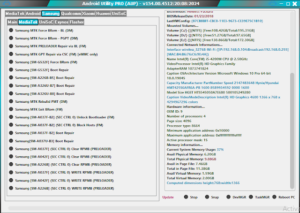Select the MediaTek sub-tab under Samsung
Screen dimensions: 300x213
point(28,22)
